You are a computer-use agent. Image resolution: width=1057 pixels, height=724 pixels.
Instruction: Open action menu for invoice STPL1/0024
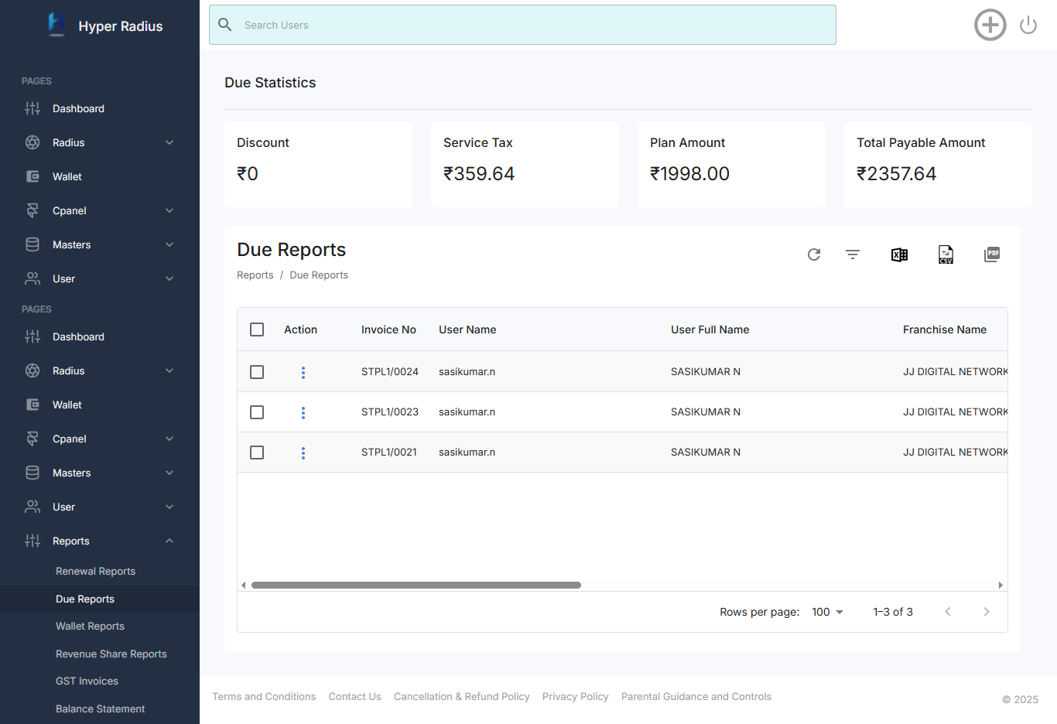pos(303,373)
